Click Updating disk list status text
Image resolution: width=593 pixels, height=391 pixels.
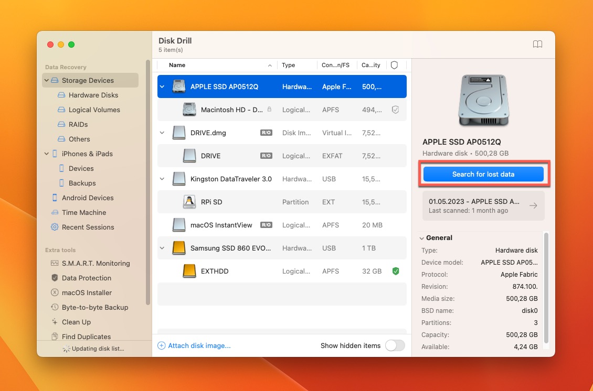click(x=98, y=349)
